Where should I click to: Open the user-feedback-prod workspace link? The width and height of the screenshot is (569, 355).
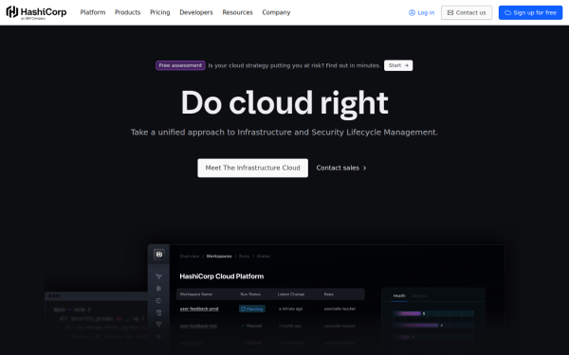pyautogui.click(x=199, y=309)
